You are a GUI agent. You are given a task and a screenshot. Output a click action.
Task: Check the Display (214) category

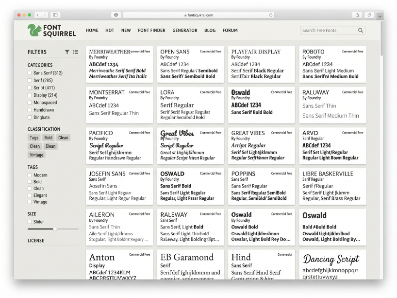coord(30,95)
